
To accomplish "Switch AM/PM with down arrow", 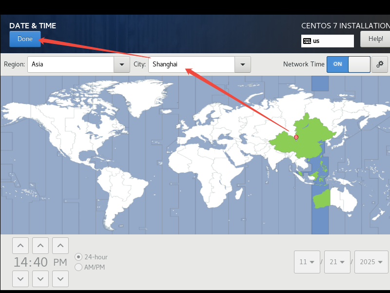I will click(x=60, y=279).
